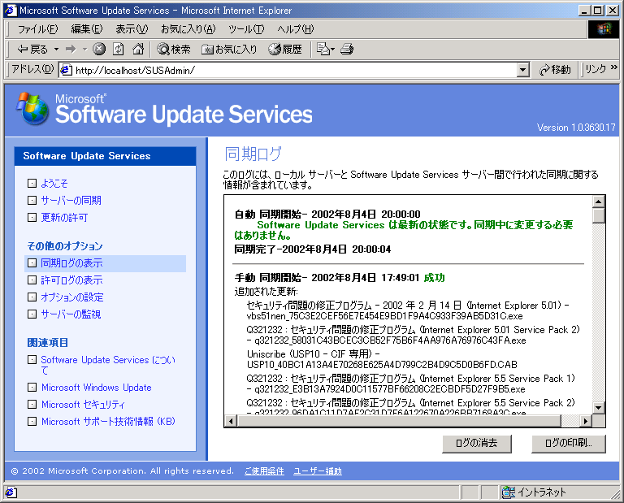
Task: Expand the Links (リンク) toolbar chevron
Action: (614, 67)
